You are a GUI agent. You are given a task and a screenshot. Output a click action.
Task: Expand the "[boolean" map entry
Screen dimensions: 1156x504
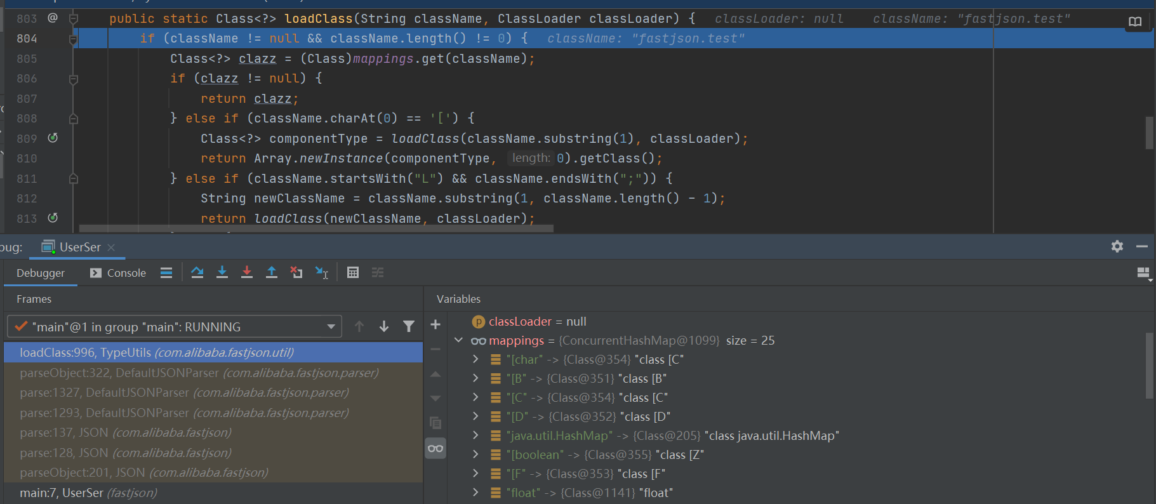(x=475, y=454)
